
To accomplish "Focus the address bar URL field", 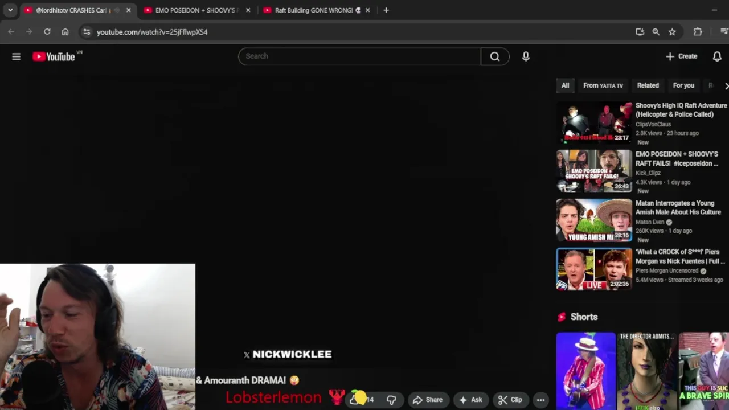I will 353,32.
